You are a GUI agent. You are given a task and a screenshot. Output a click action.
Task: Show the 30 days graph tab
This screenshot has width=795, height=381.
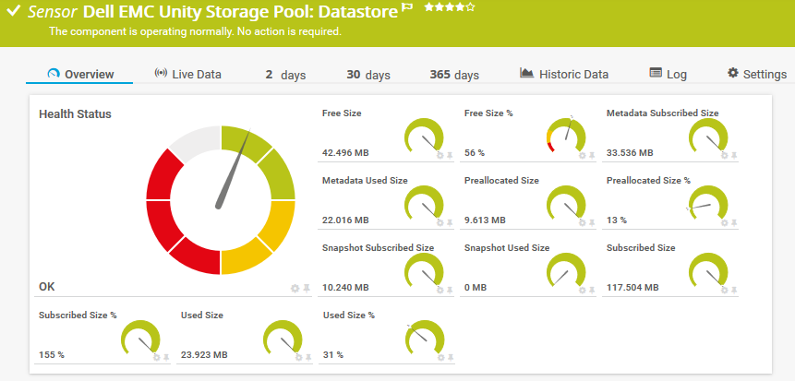click(368, 75)
